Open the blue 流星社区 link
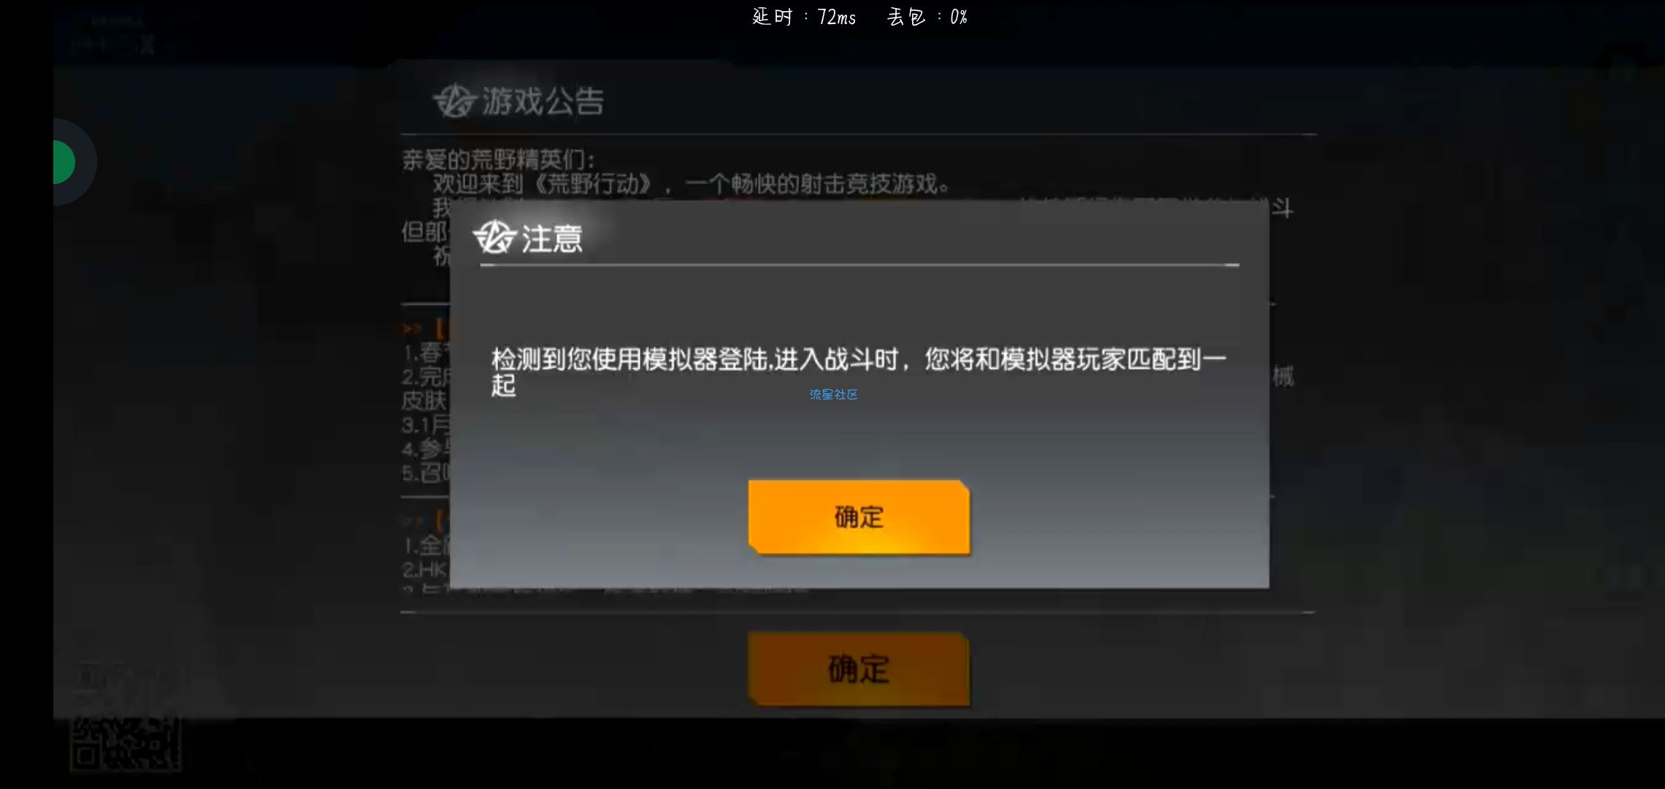Image resolution: width=1665 pixels, height=789 pixels. pyautogui.click(x=833, y=394)
